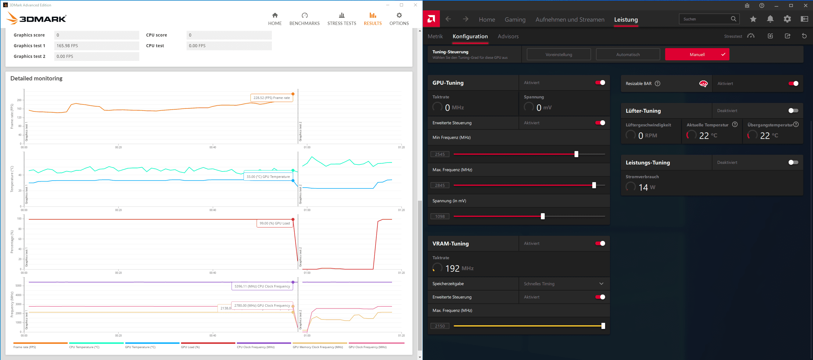Click GPU Max. Frequenz slider handle

[594, 185]
